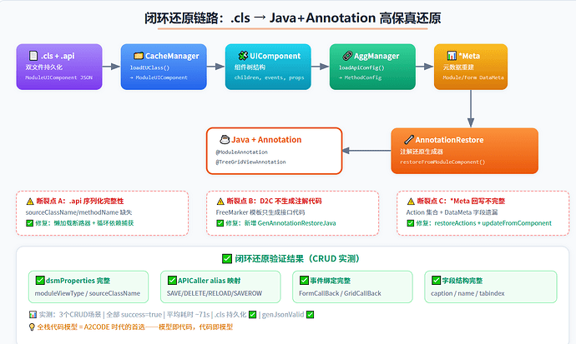Click the text restoreFromModuleComponent()
The image size is (576, 344).
coord(442,162)
